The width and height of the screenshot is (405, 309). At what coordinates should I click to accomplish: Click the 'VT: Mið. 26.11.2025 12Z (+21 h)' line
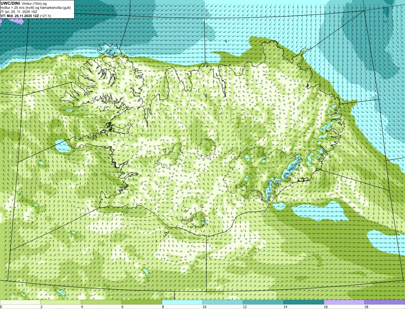(26, 15)
